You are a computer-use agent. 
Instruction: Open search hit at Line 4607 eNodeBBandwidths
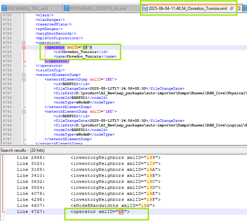pos(31,205)
